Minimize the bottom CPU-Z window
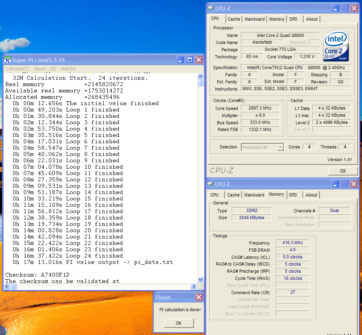Viewport: 362px width, 335px height. pos(335,184)
